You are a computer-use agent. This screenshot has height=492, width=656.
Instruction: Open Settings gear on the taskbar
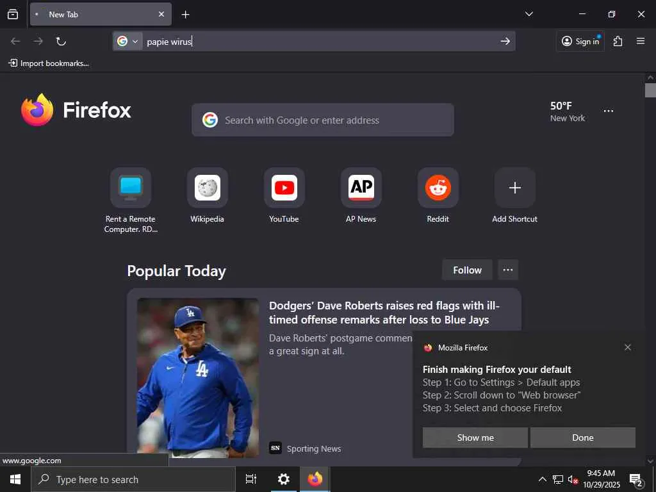(284, 479)
